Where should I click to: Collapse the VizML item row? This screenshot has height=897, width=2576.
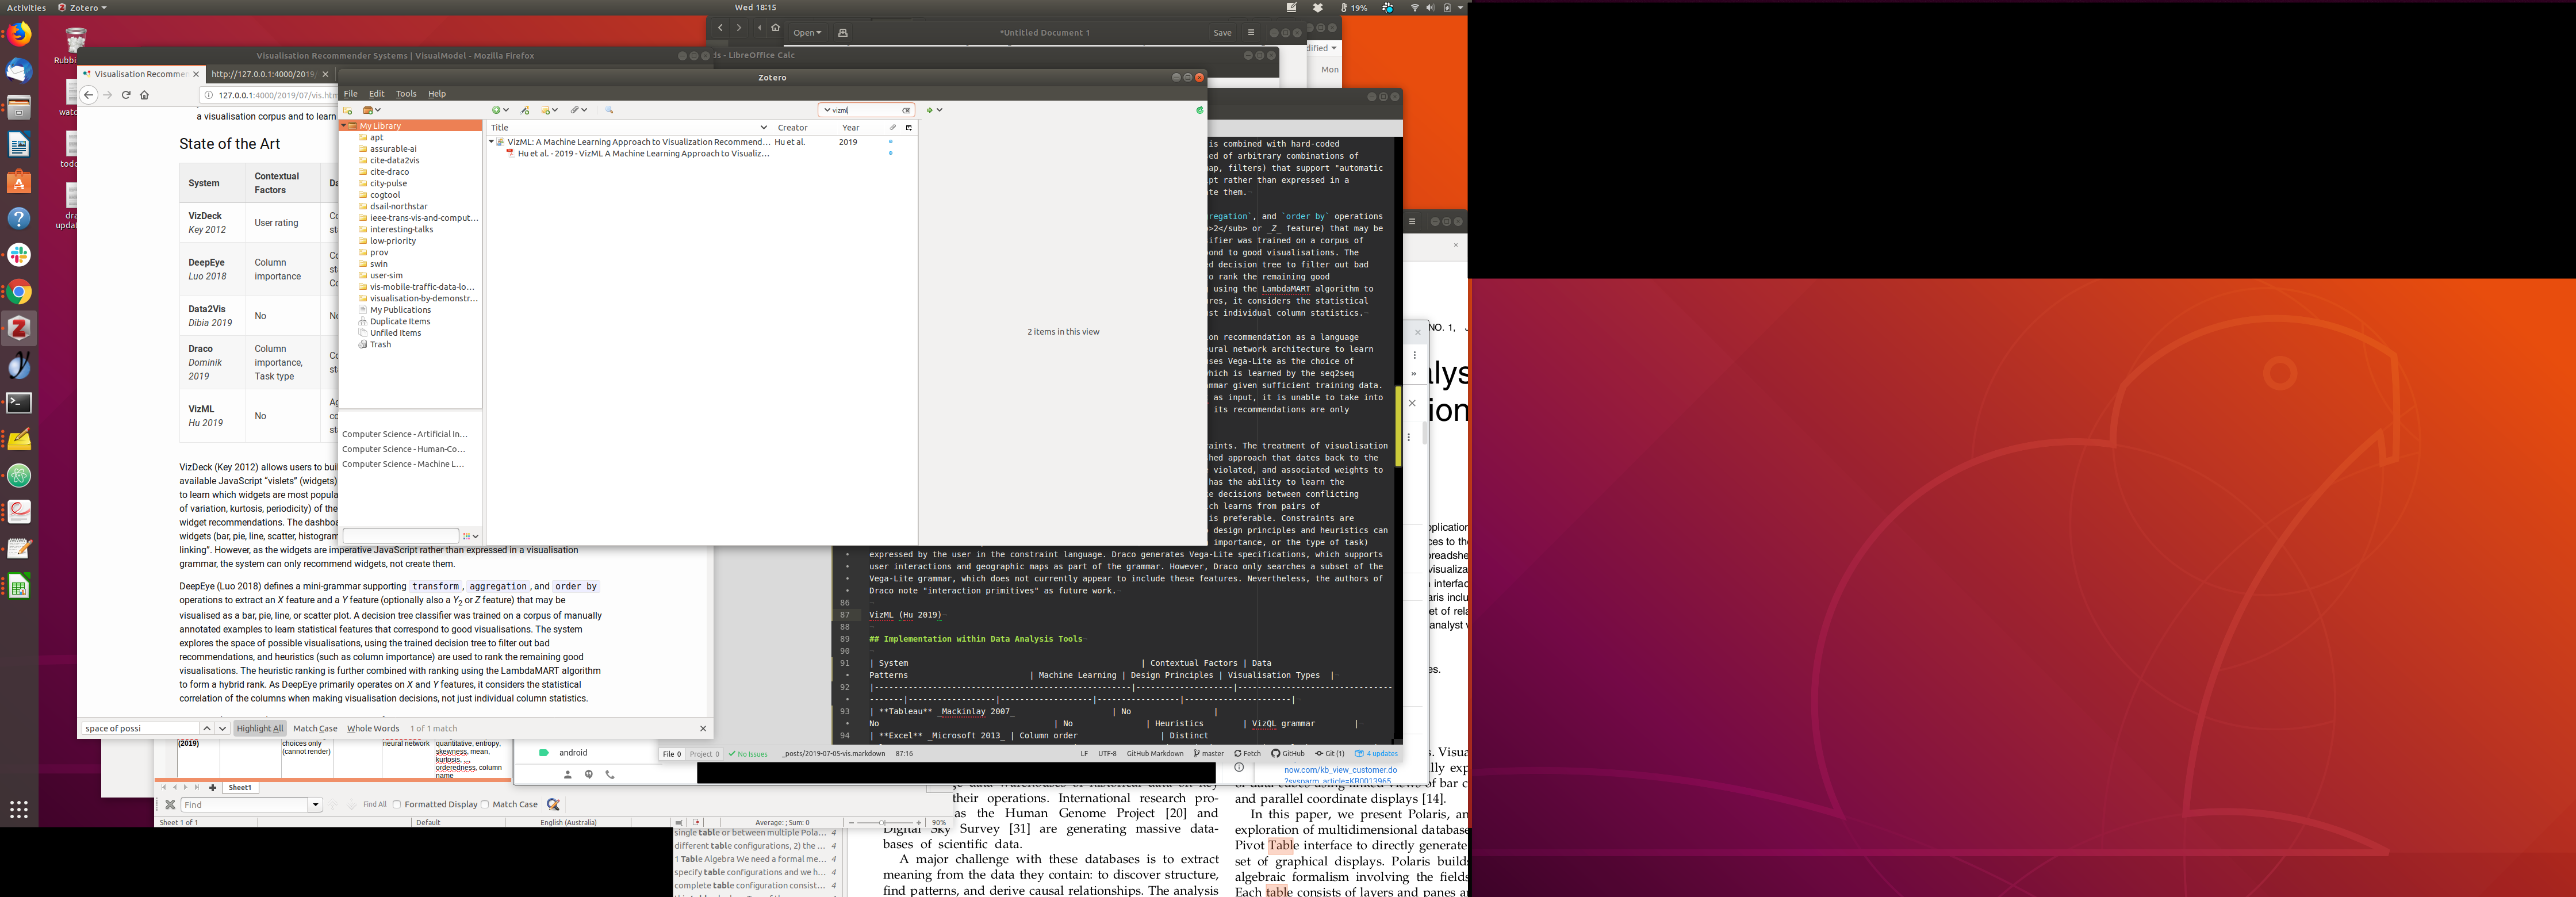click(491, 142)
